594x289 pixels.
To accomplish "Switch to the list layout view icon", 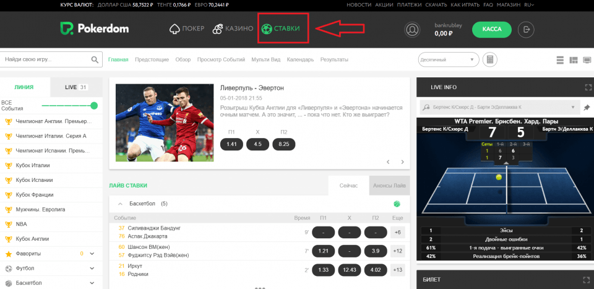I will pyautogui.click(x=559, y=60).
